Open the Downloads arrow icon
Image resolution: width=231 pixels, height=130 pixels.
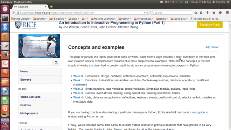click(208, 13)
